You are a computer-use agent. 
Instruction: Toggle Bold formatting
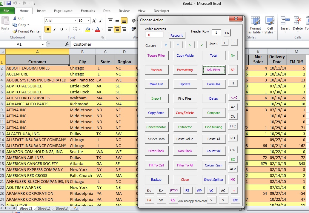(x=48, y=29)
